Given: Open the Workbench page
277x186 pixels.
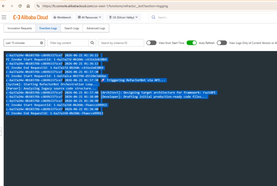Looking at the screenshot, I should (62, 17).
